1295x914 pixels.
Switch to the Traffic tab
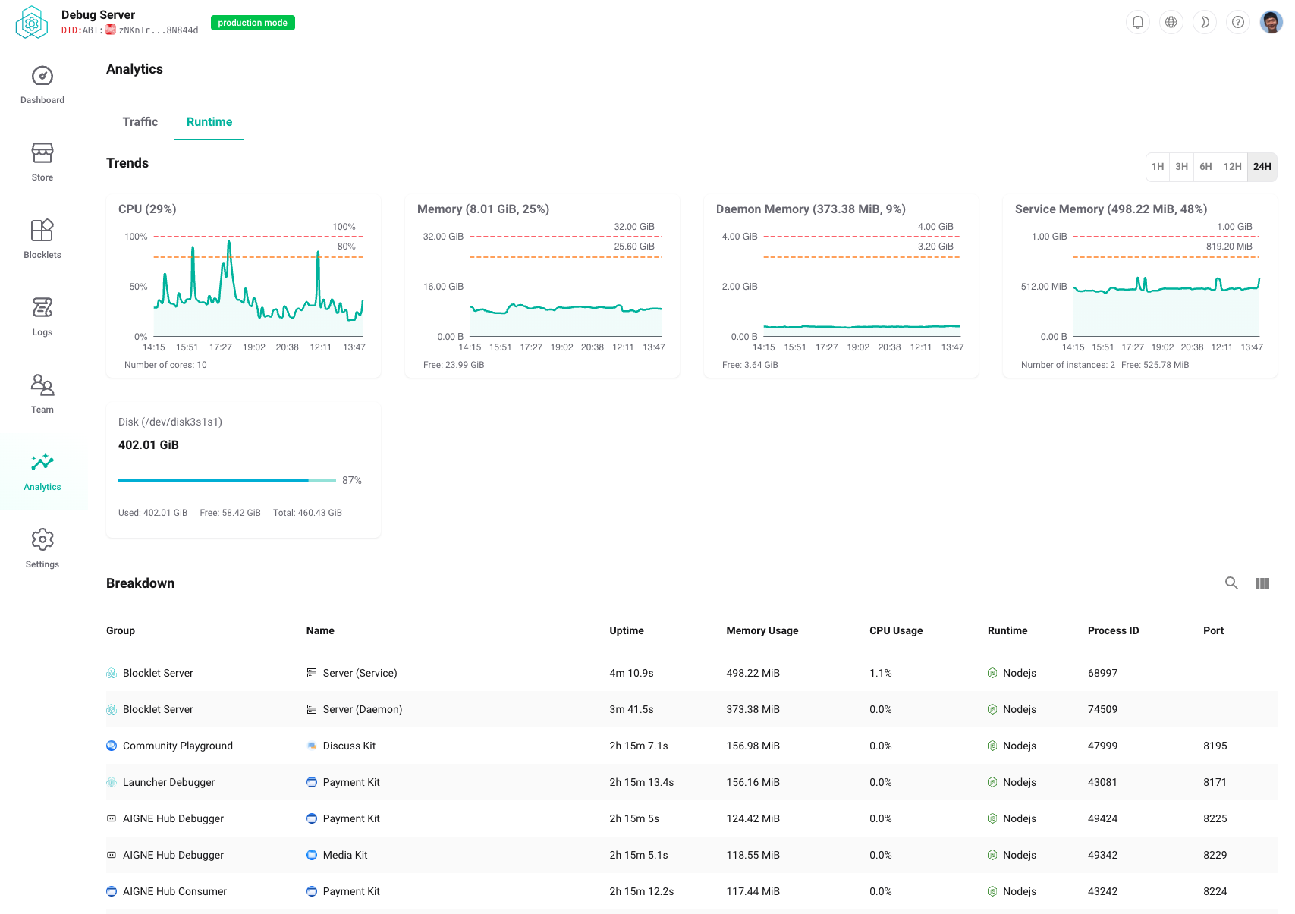[x=140, y=121]
